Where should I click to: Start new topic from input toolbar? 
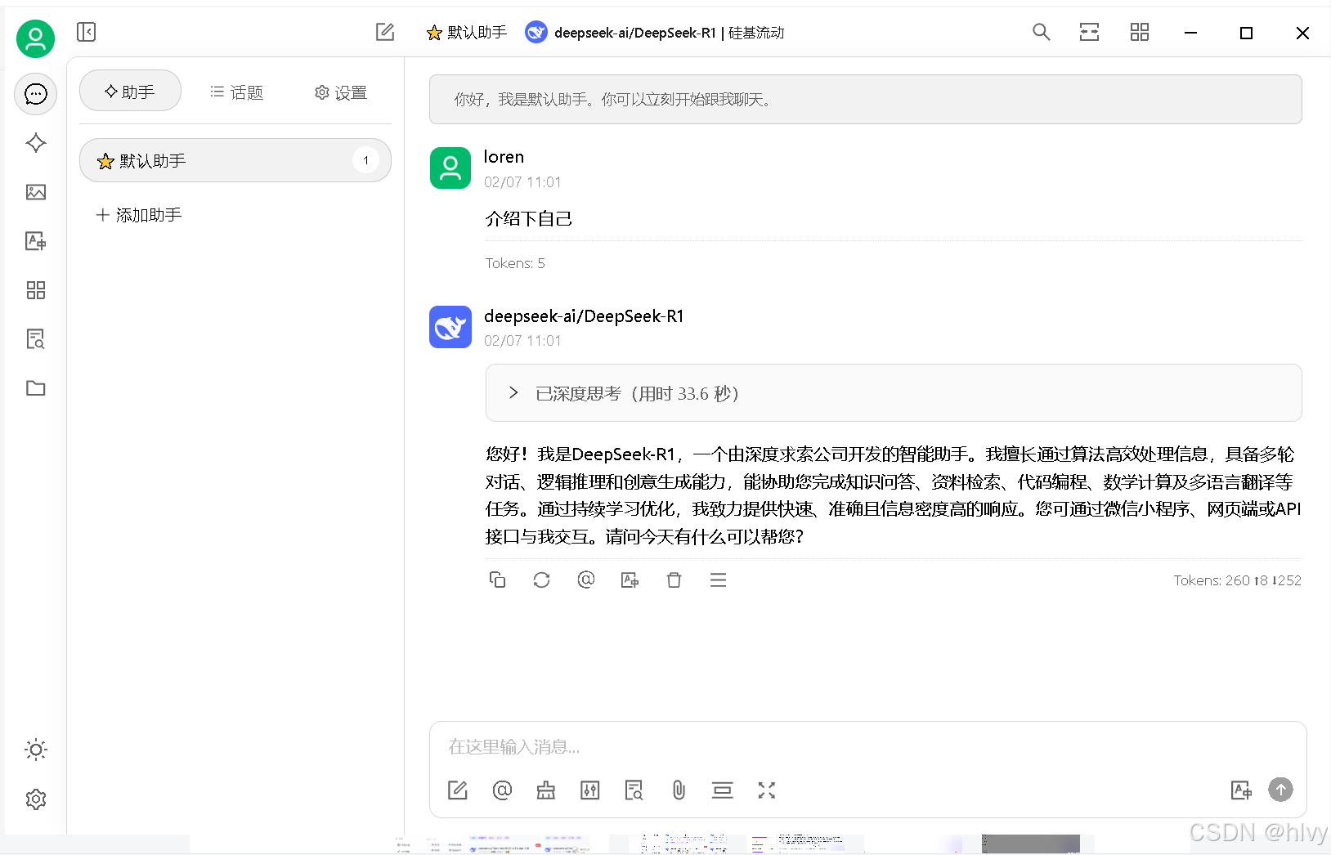tap(458, 790)
